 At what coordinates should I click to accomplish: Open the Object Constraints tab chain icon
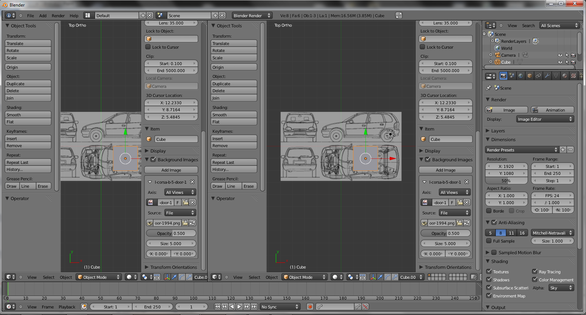(538, 76)
